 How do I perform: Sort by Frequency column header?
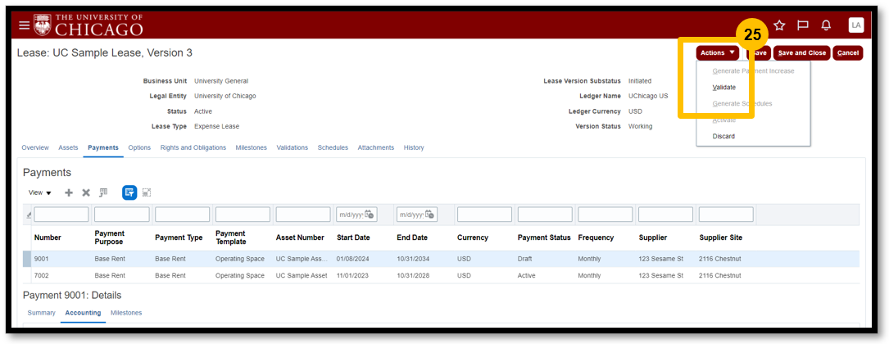[x=596, y=238]
